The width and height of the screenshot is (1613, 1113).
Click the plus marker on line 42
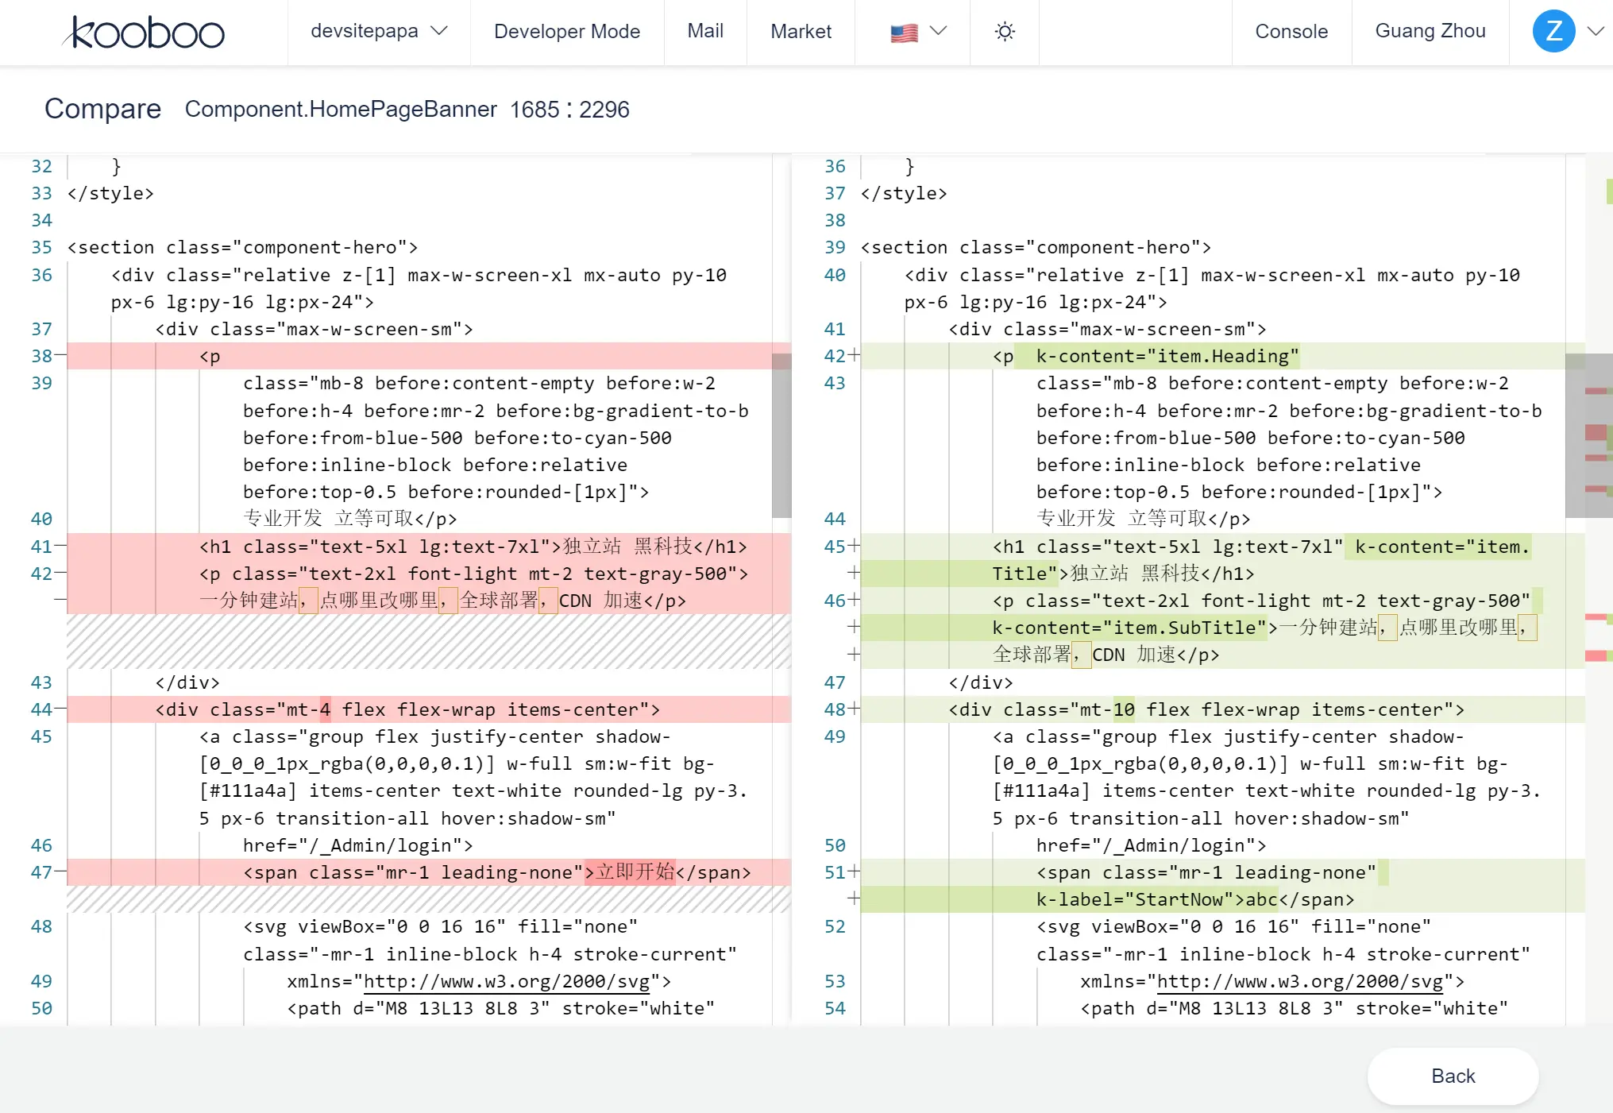click(855, 356)
